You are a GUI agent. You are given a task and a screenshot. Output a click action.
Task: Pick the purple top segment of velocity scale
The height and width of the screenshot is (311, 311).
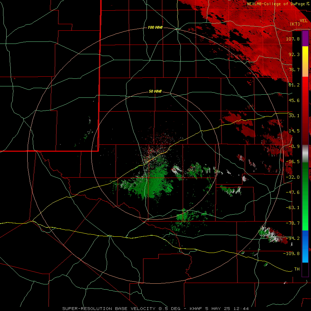(305, 39)
